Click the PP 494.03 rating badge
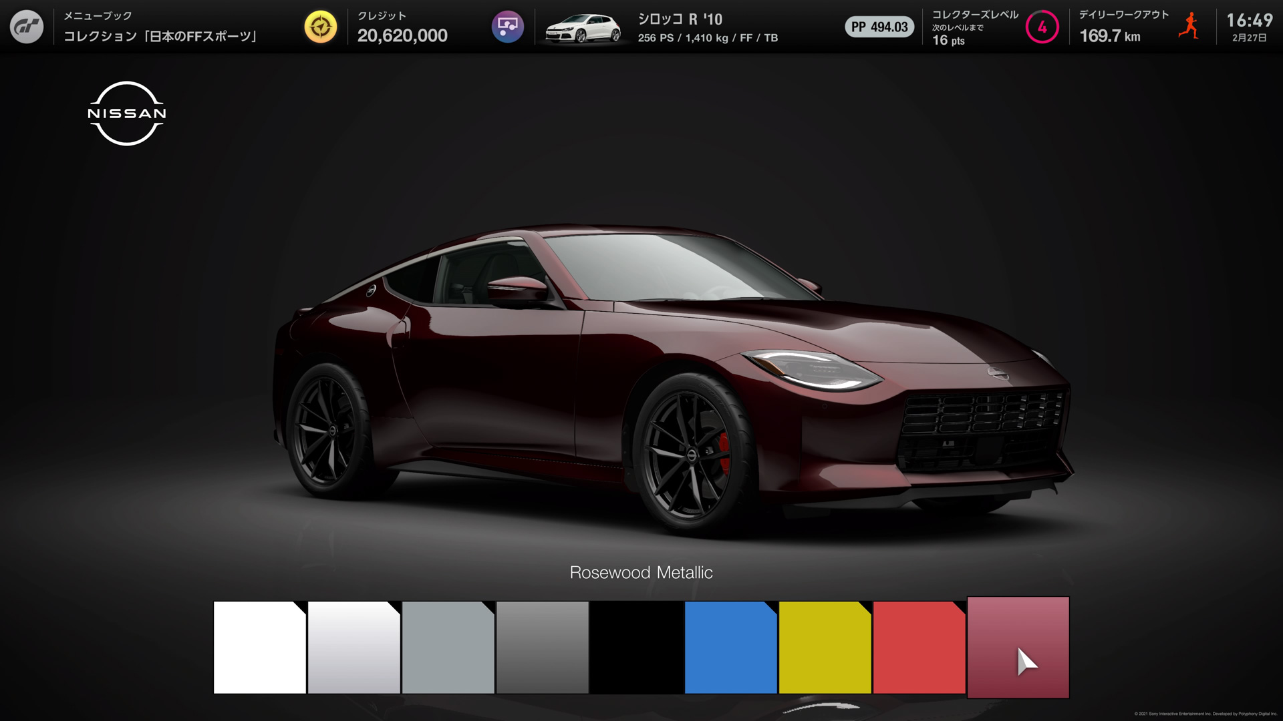The width and height of the screenshot is (1283, 721). coord(879,27)
